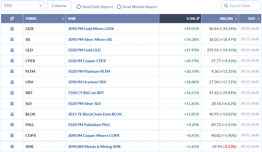Screen dimensions: 262x152
Task: Open the row menu icon for CPER
Action: click(12, 61)
